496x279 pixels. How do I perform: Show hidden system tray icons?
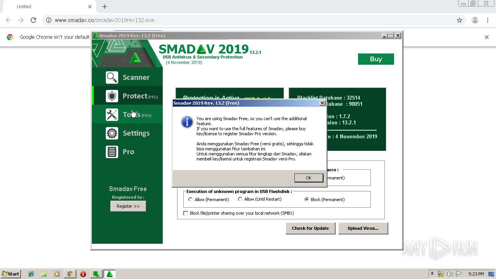pos(432,274)
